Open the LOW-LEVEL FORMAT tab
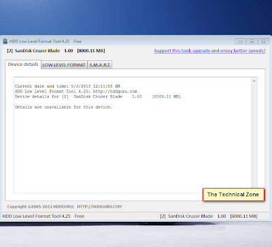The height and width of the screenshot is (247, 272). (x=64, y=65)
